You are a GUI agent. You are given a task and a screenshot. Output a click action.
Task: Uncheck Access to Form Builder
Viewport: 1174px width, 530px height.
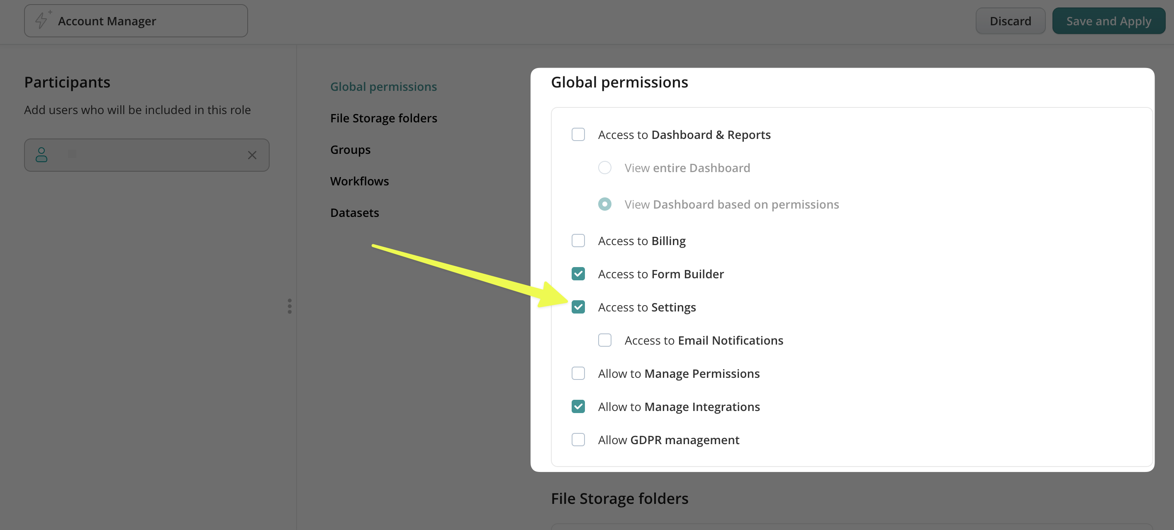tap(578, 274)
